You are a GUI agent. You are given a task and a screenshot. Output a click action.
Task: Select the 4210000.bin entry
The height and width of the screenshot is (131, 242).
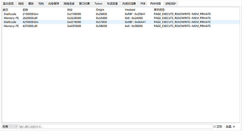click(x=31, y=22)
